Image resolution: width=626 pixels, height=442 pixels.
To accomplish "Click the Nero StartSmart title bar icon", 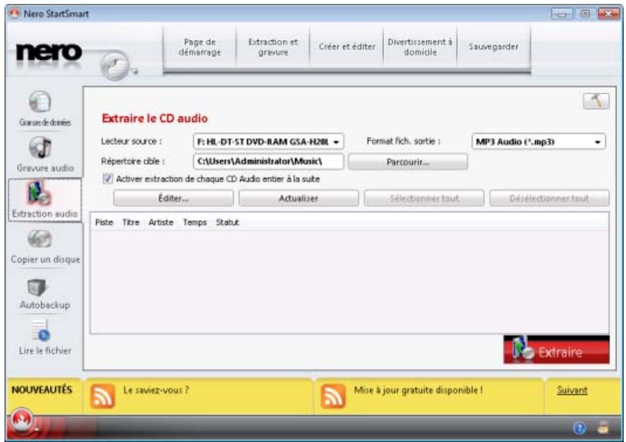I will (x=15, y=13).
